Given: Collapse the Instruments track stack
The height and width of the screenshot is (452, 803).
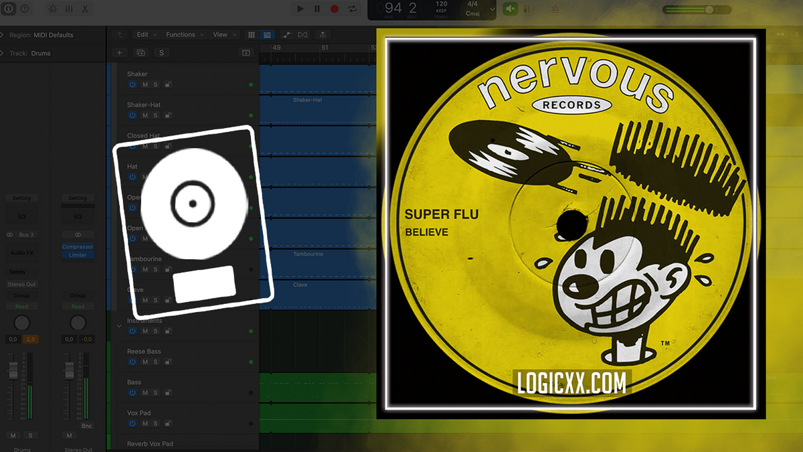Looking at the screenshot, I should point(118,325).
